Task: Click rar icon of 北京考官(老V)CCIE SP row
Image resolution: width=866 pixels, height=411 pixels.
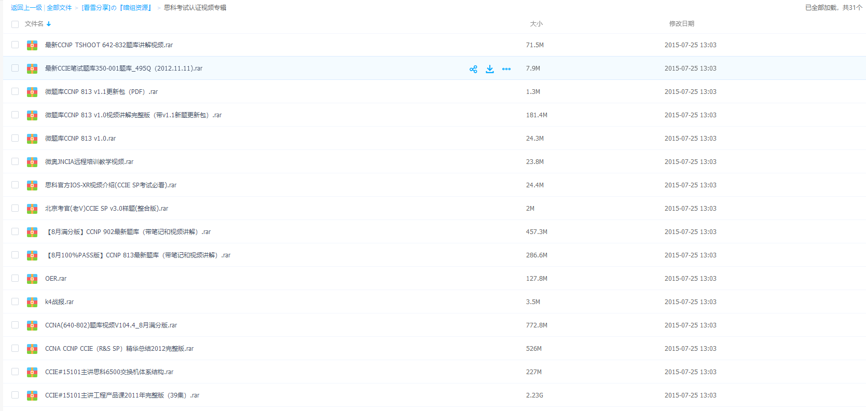Action: (x=32, y=209)
